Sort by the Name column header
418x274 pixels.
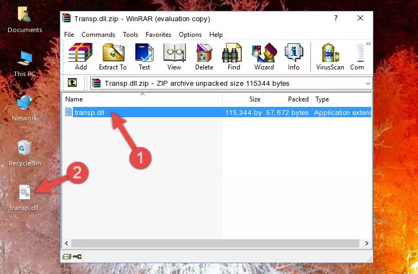click(x=142, y=99)
